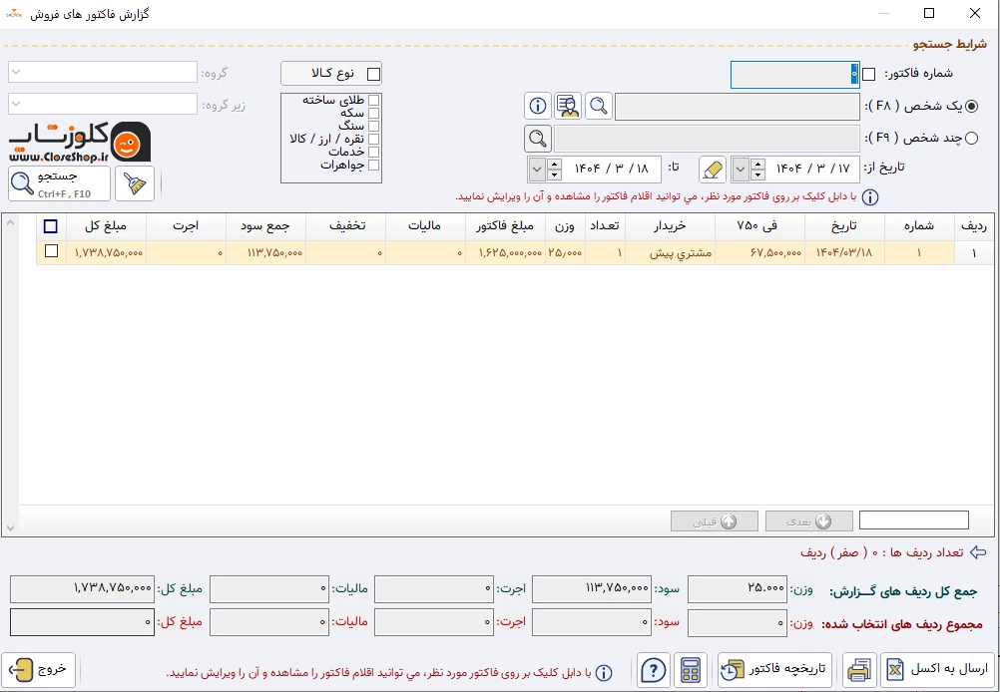1000x692 pixels.
Task: Sort by the مالیات column header
Action: point(425,226)
